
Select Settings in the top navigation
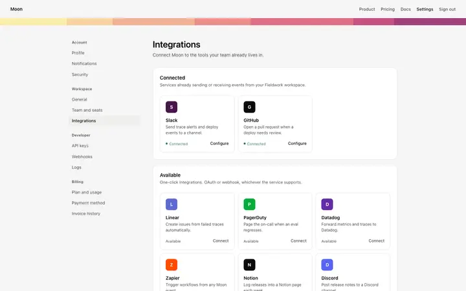(x=425, y=9)
